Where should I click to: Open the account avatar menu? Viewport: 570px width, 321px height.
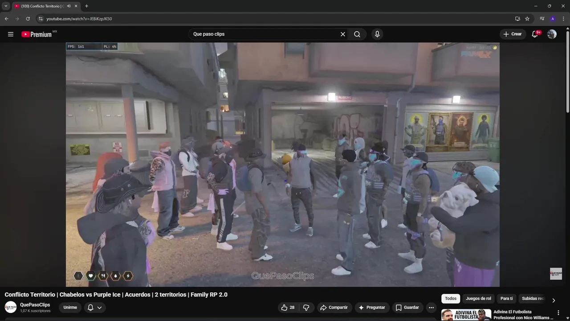pos(552,34)
